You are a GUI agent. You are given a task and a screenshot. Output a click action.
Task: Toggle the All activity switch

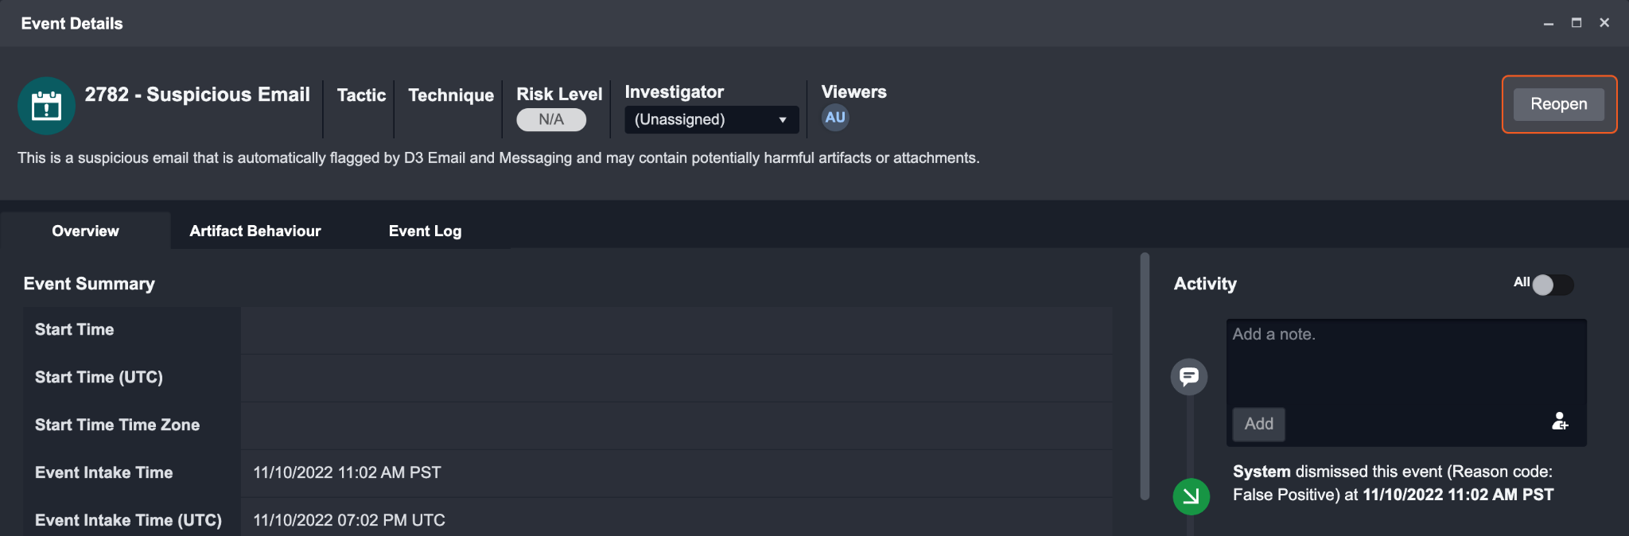(x=1552, y=285)
